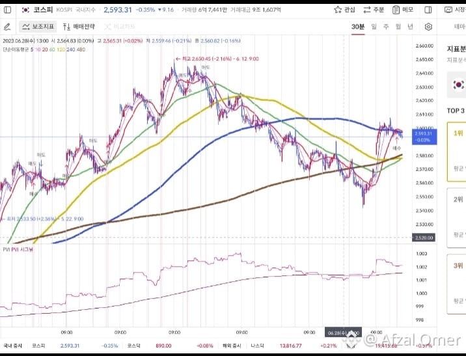
Task: Click the 해외 증시 label in bottom bar
Action: (232, 346)
